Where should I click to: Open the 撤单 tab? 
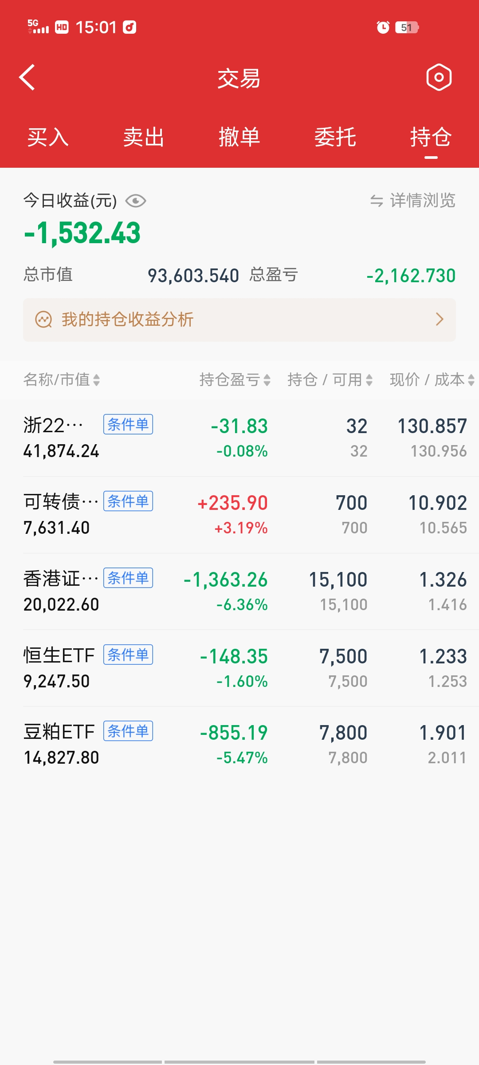239,137
